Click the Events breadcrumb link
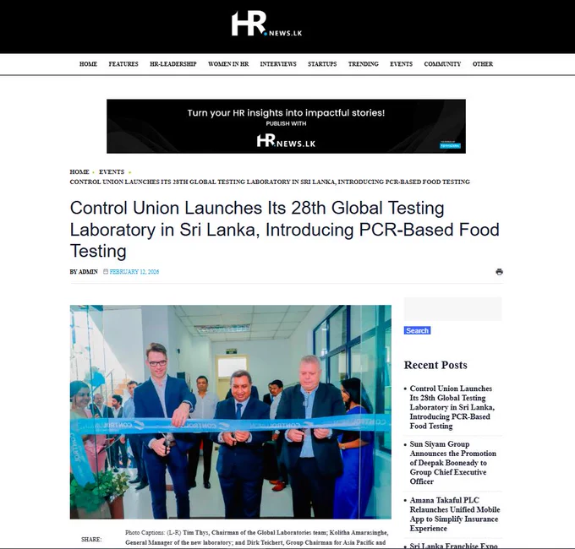This screenshot has width=575, height=549. coord(112,171)
